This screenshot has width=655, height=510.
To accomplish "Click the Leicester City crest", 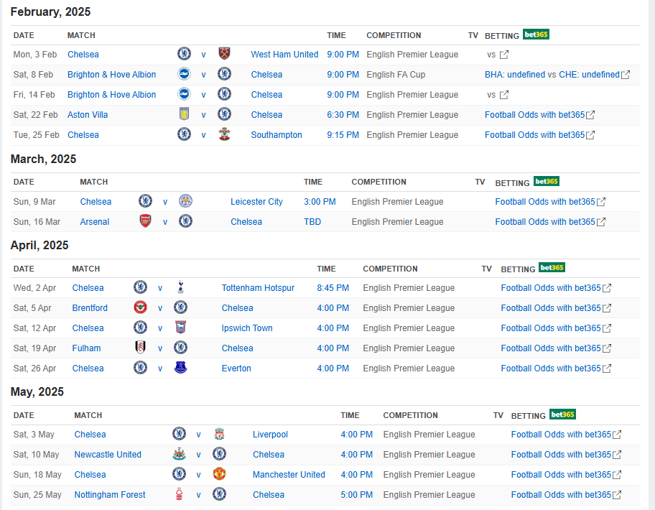I will [x=185, y=201].
